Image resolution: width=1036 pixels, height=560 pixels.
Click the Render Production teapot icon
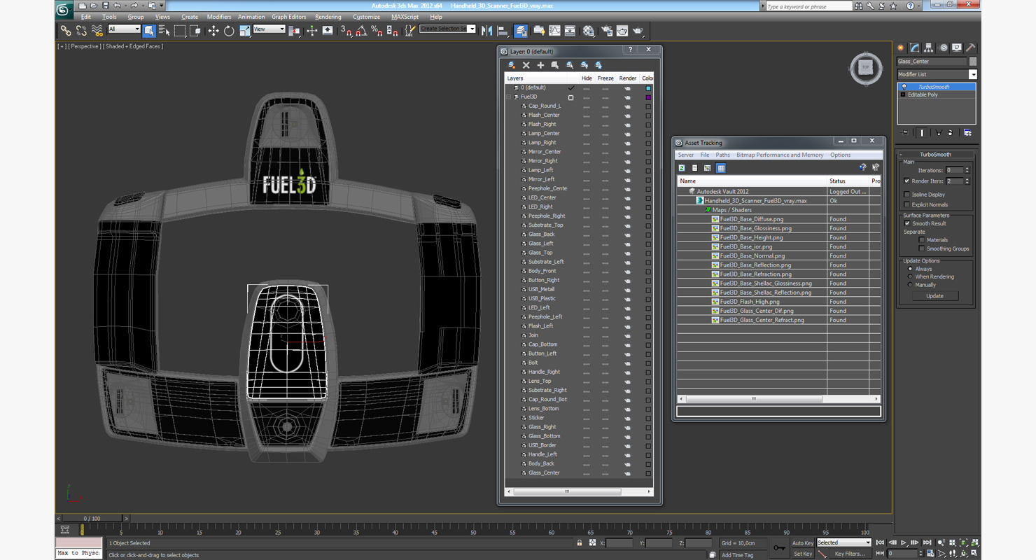[638, 31]
